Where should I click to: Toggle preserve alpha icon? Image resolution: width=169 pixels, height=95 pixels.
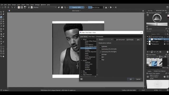click(62, 7)
